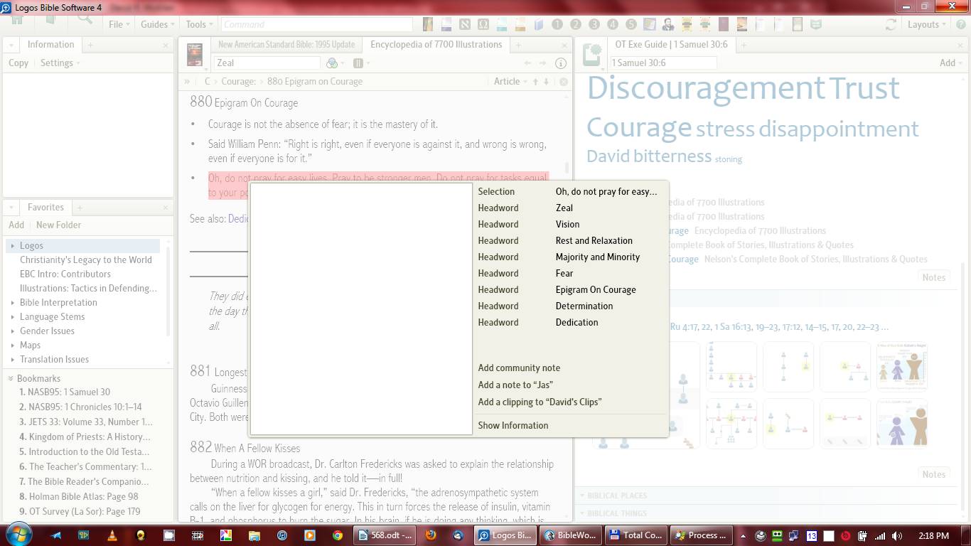Click the Command input box
The width and height of the screenshot is (971, 546).
coord(316,24)
